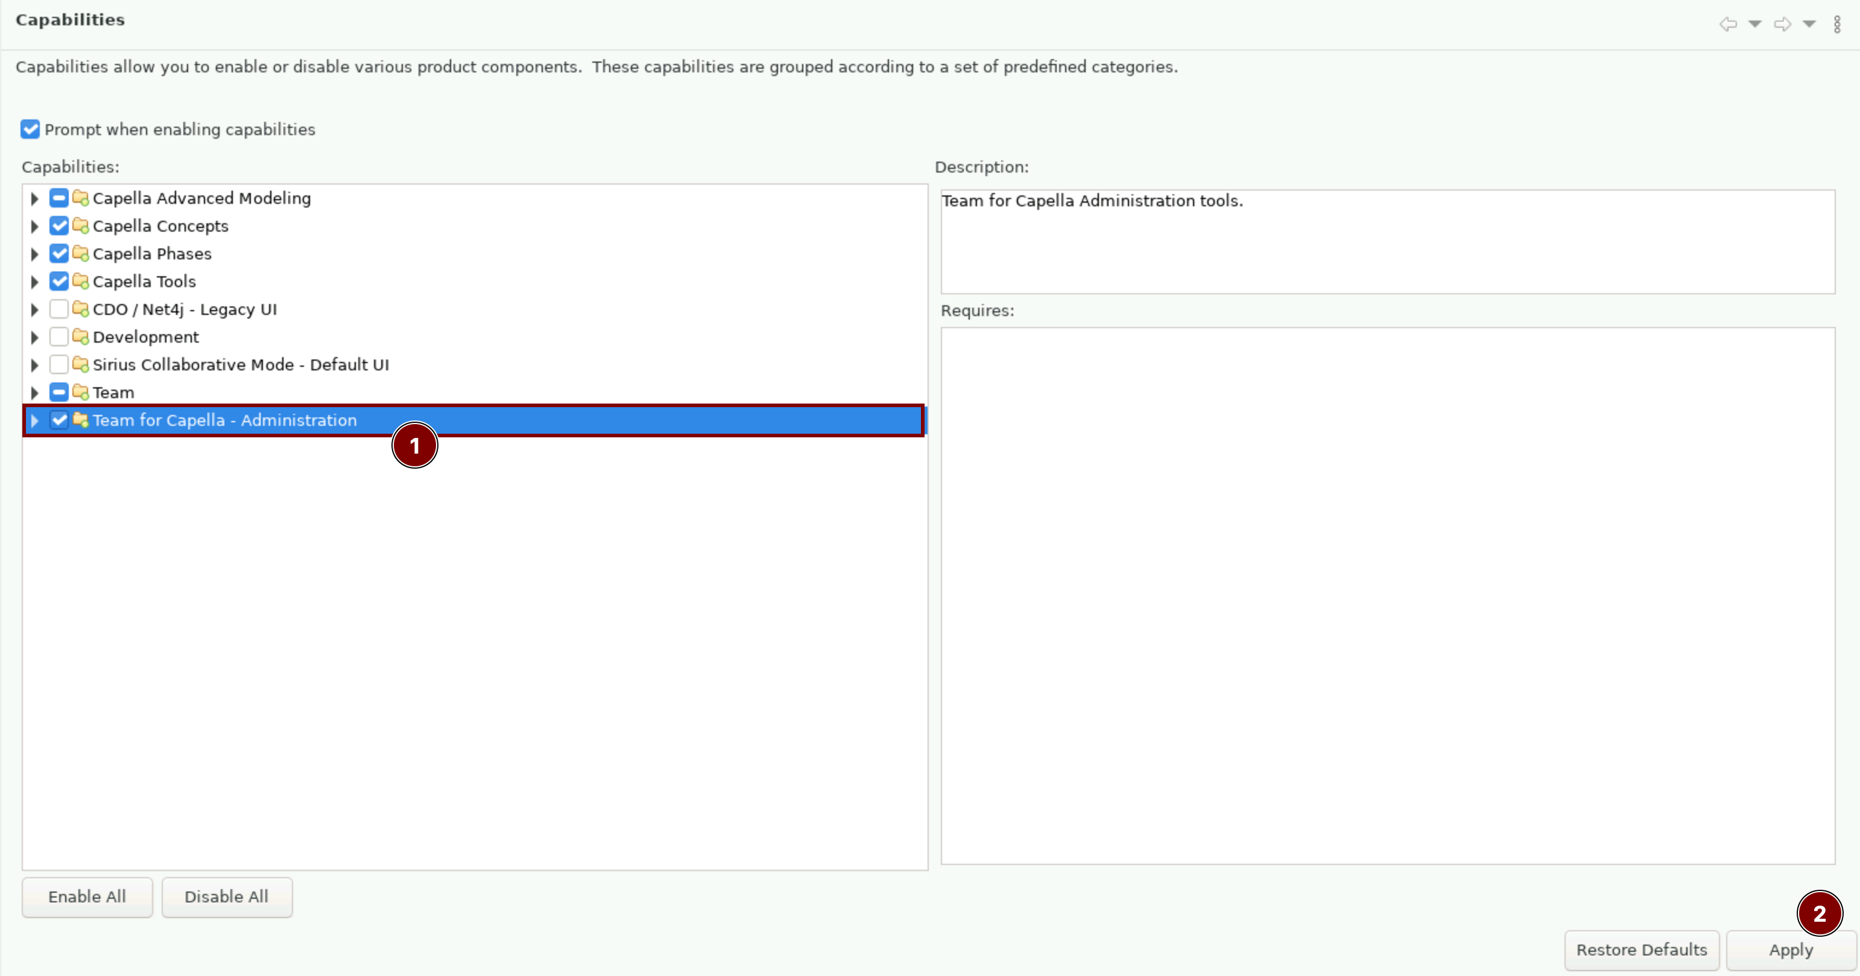Enable Sirius Collaborative Mode - Default UI checkbox

click(59, 364)
